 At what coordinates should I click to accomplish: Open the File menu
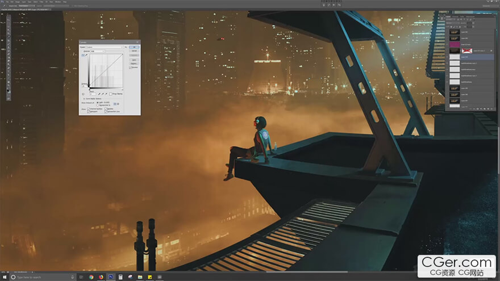point(7,2)
